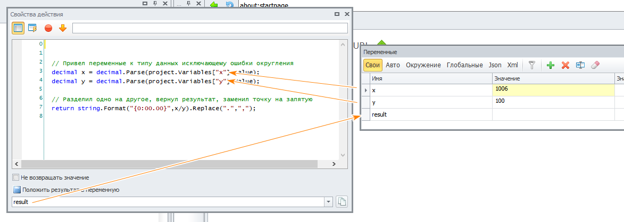The height and width of the screenshot is (222, 624).
Task: Expand the result variable dropdown arrow
Action: pyautogui.click(x=328, y=202)
